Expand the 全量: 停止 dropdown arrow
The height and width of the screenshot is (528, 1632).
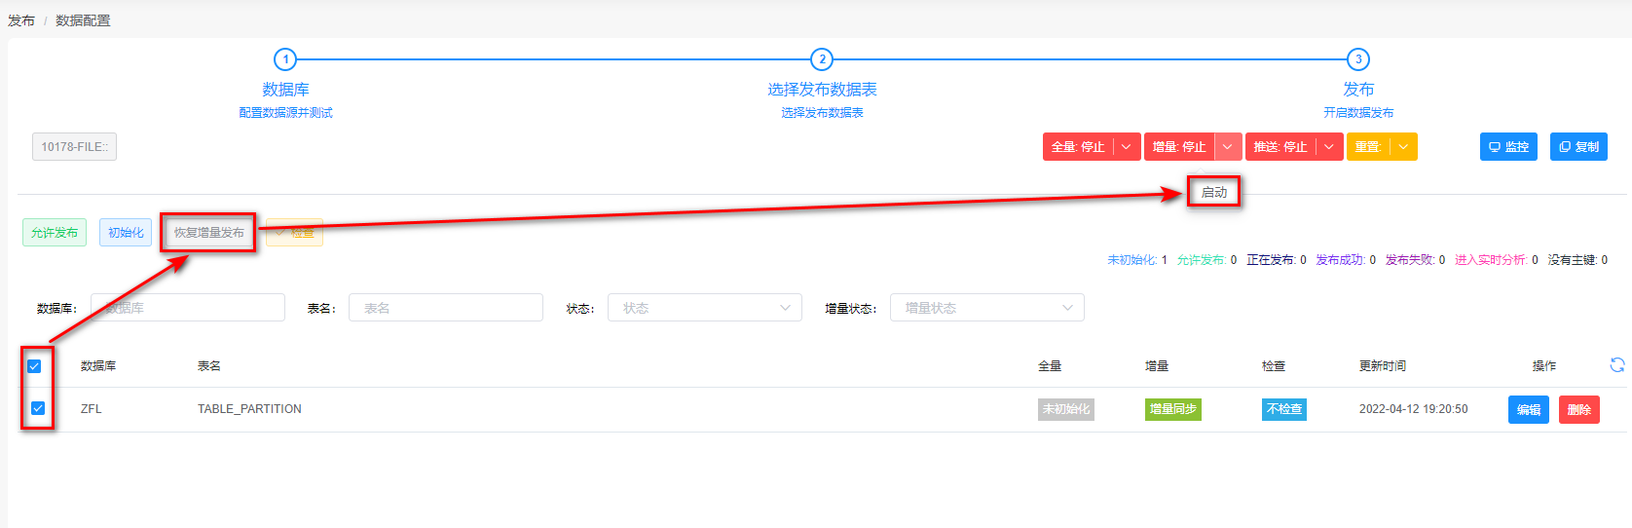point(1127,147)
